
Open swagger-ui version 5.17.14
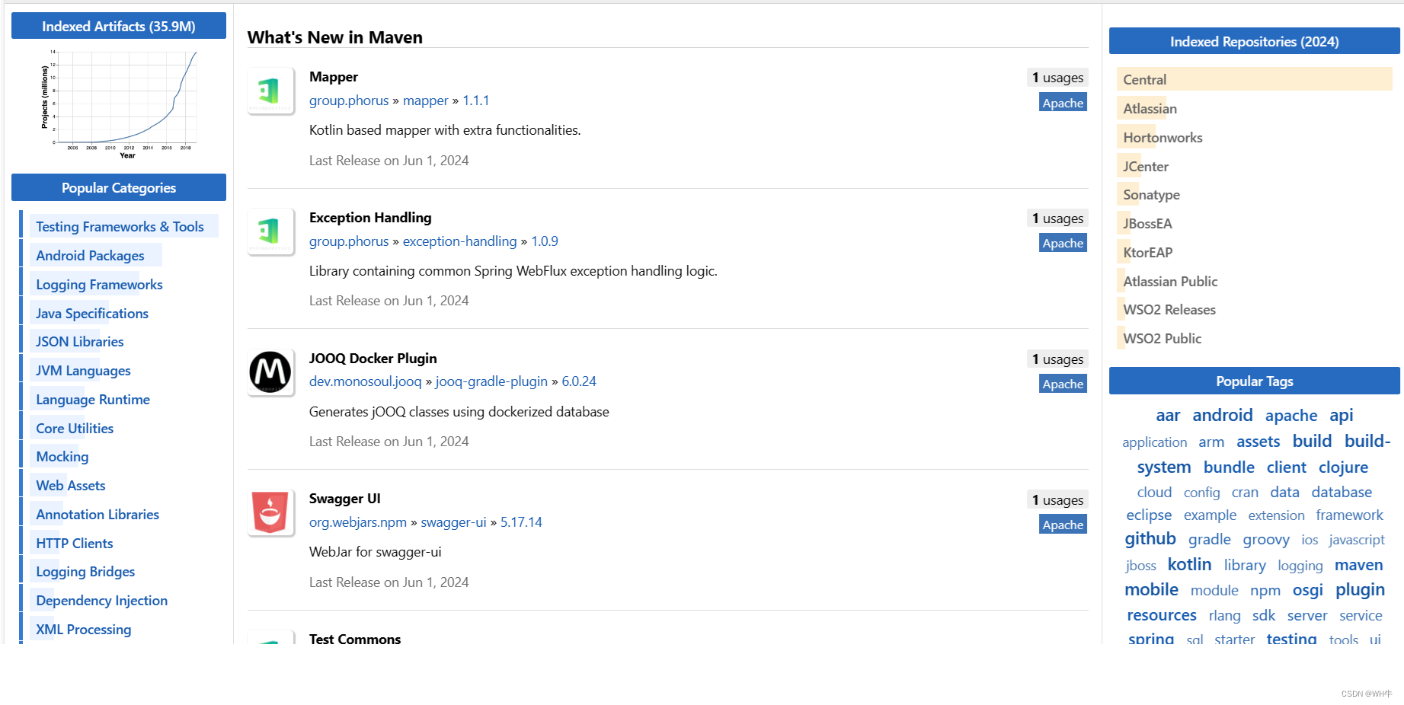coord(521,522)
